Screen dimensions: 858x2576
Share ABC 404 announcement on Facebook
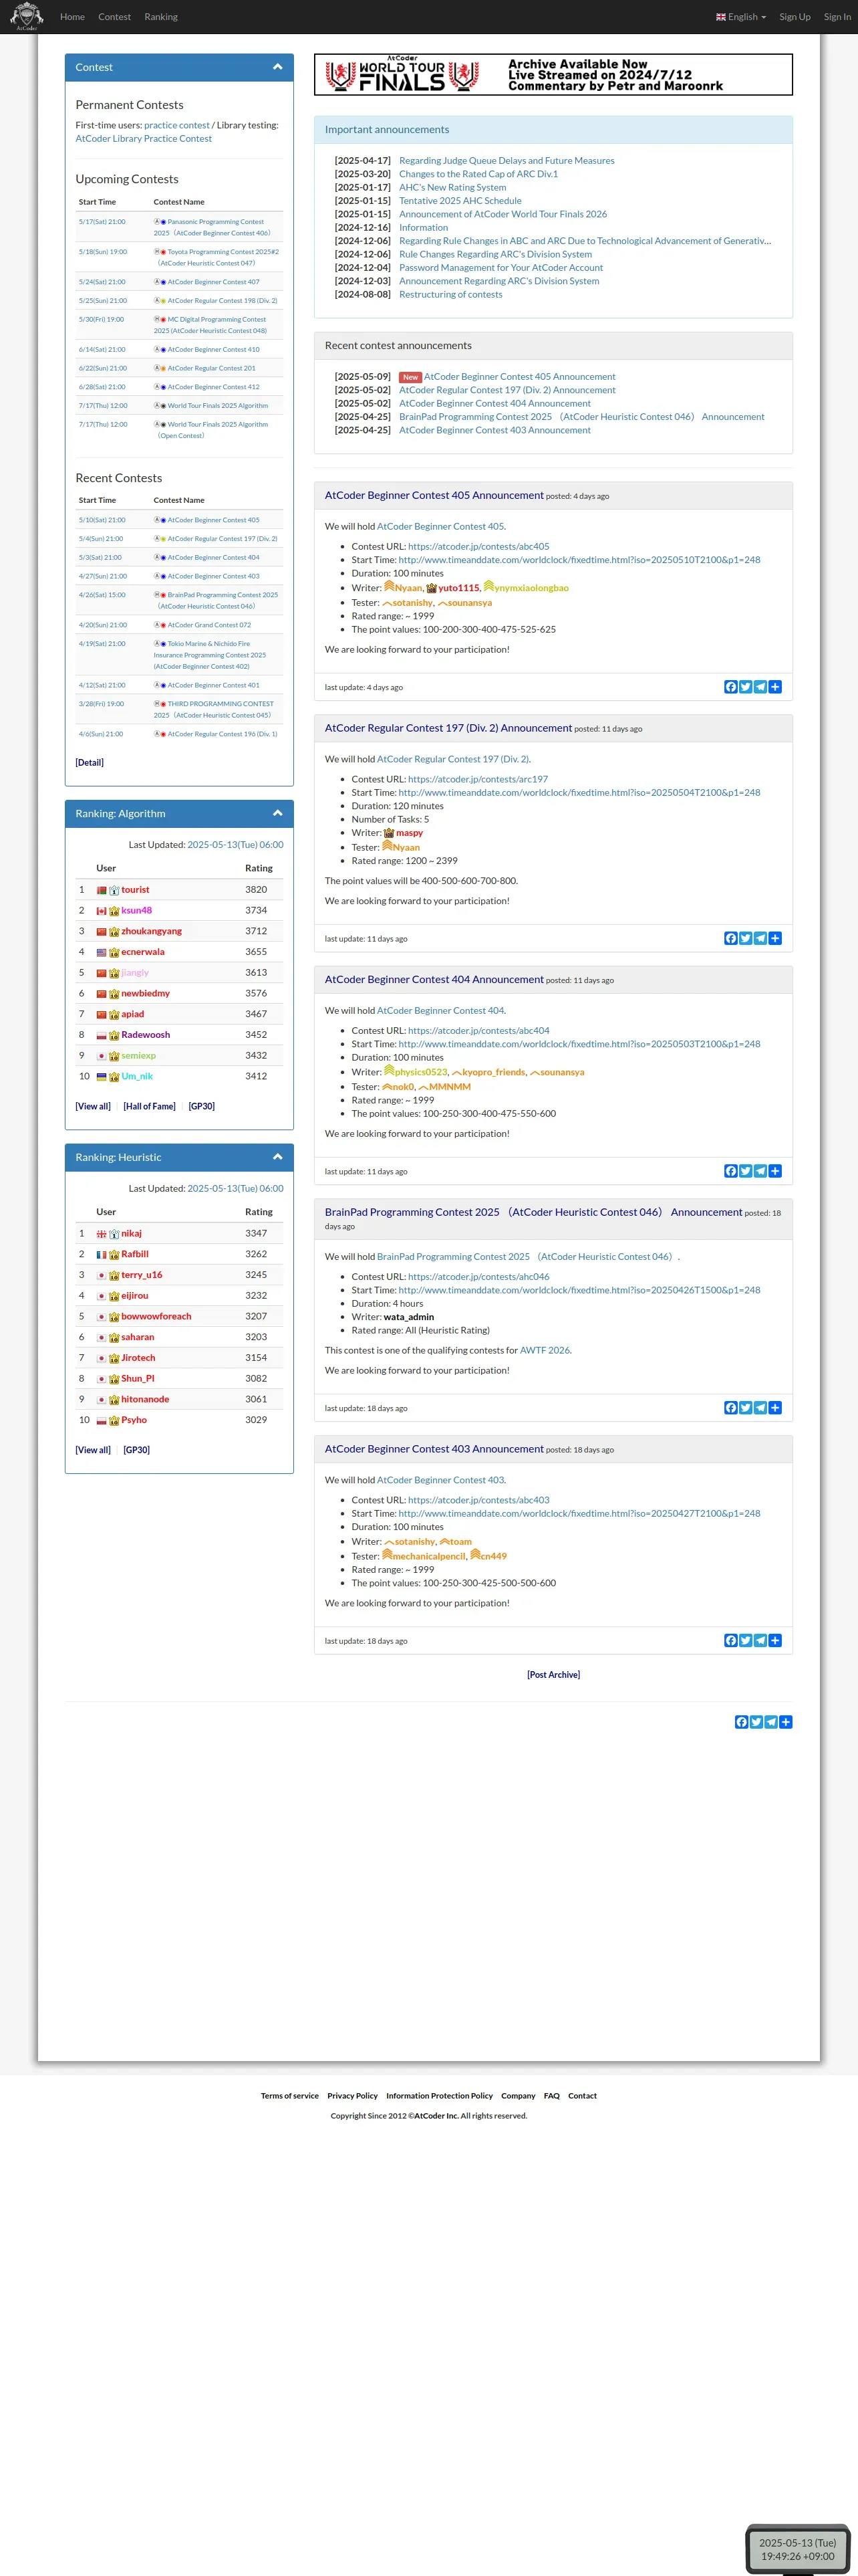730,1171
